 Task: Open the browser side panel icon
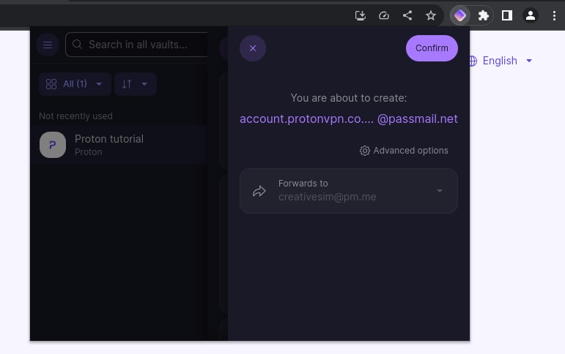507,15
